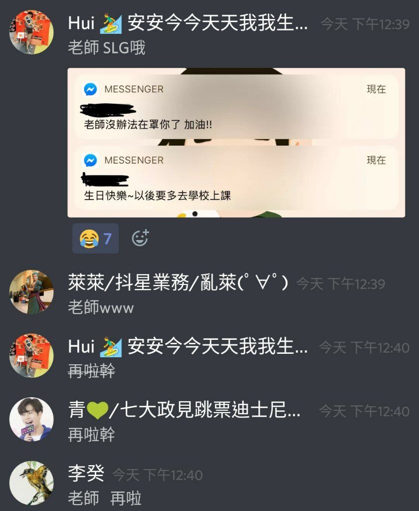Open 萊萊's avatar with the figurine photo

[x=31, y=292]
